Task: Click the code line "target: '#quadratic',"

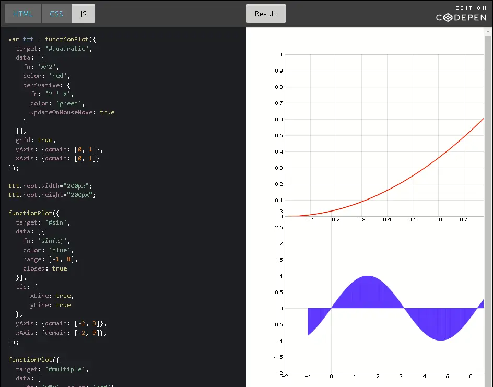Action: coord(54,49)
